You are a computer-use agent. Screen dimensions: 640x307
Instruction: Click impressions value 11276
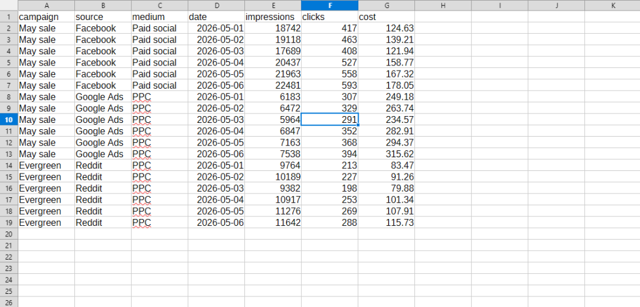tap(273, 211)
